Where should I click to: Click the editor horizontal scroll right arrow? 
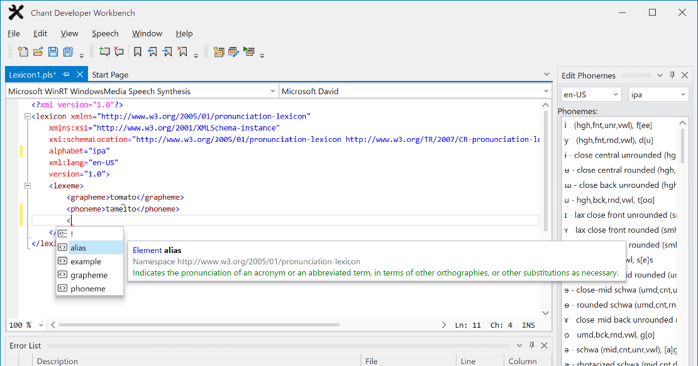click(444, 325)
